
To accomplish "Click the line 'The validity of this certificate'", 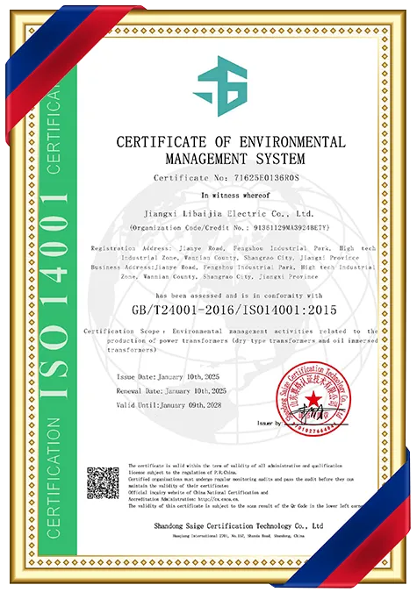I will [x=245, y=506].
